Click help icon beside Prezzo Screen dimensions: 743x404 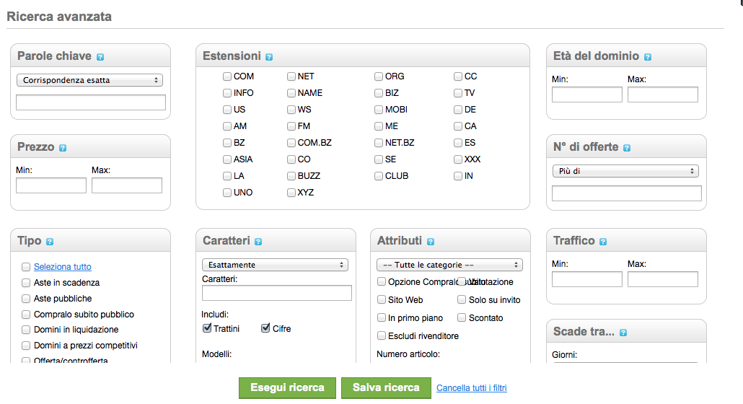tap(63, 148)
